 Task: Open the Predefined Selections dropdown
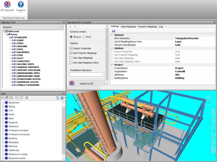tap(87, 74)
